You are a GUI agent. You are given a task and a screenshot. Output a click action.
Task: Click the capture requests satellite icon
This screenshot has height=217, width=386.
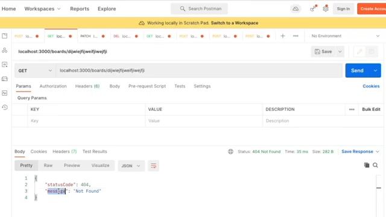coord(313,8)
